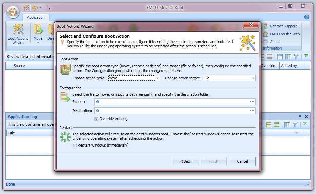Click gray rows icon in boot actions toolbar
Image resolution: width=316 pixels, height=194 pixels.
pyautogui.click(x=269, y=57)
